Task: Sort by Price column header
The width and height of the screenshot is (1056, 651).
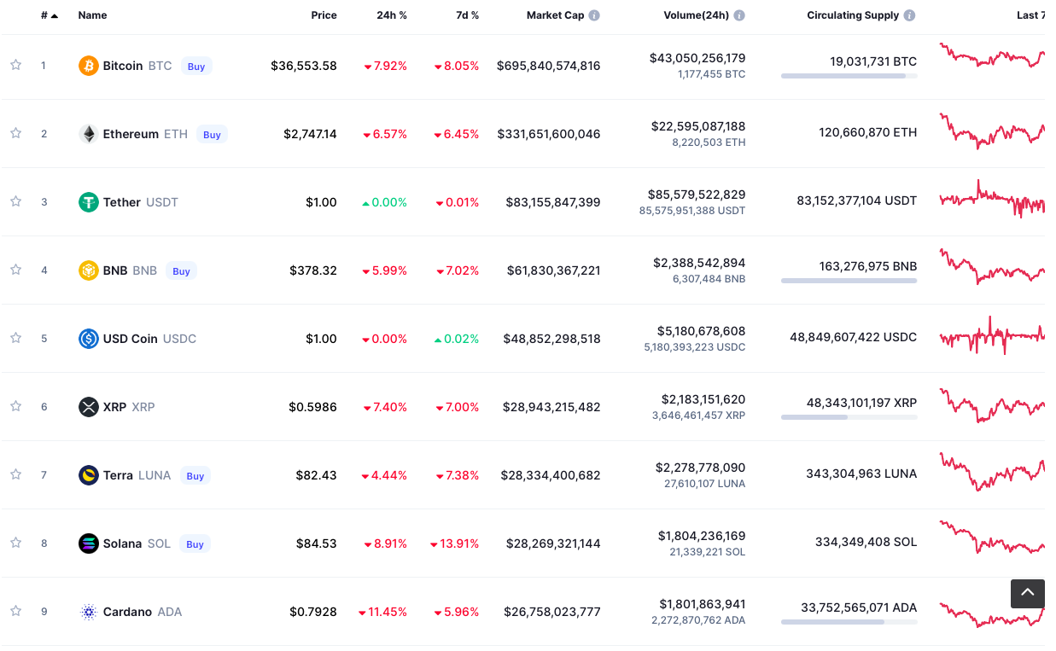Action: [324, 15]
